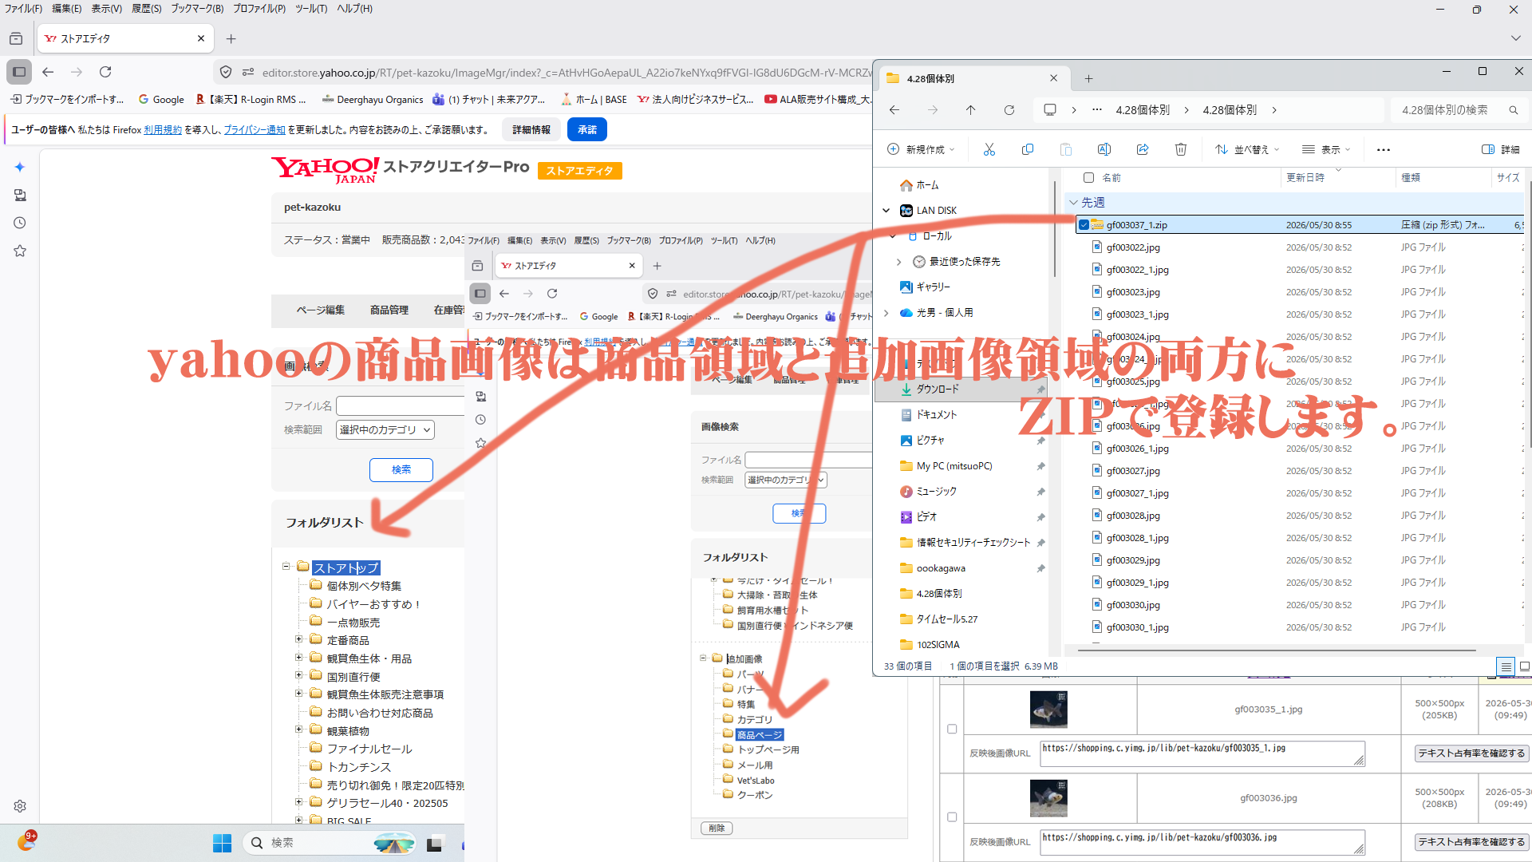The image size is (1532, 862).
Task: Collapse the LAN DISK tree node
Action: [x=886, y=211]
